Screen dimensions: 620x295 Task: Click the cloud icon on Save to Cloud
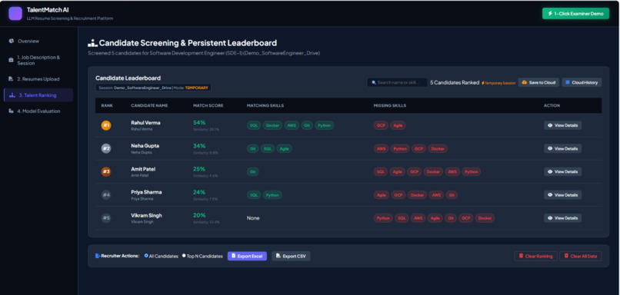coord(525,82)
